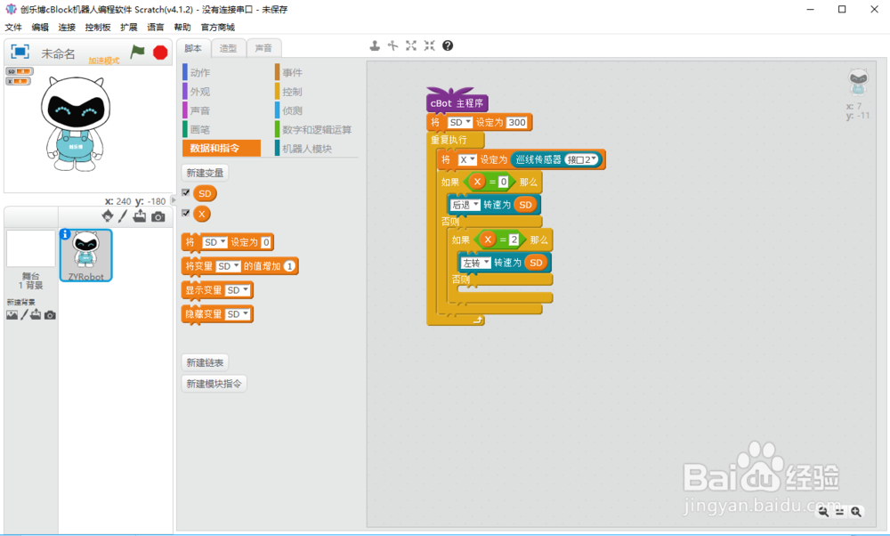Select the stamp duplicate tool
This screenshot has width=890, height=536.
point(375,45)
